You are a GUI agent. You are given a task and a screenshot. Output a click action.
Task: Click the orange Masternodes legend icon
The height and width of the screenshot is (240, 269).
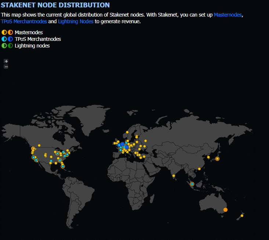10,32
